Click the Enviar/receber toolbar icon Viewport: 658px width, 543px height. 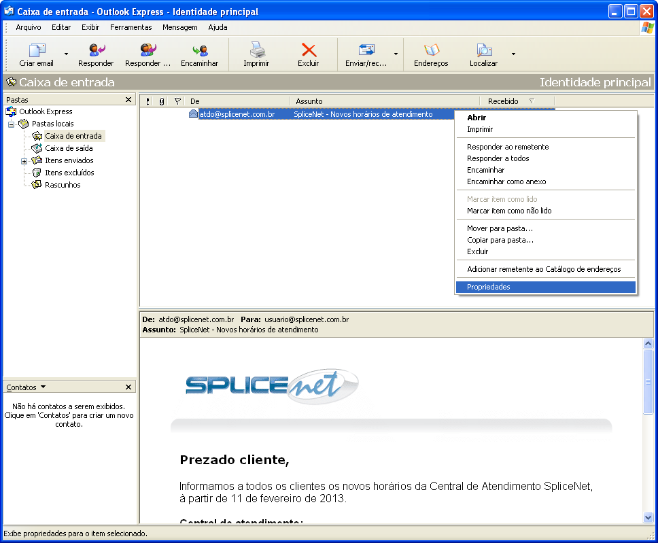(x=366, y=50)
